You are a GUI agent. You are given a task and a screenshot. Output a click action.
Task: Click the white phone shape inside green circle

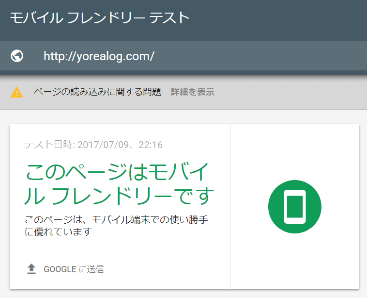294,206
